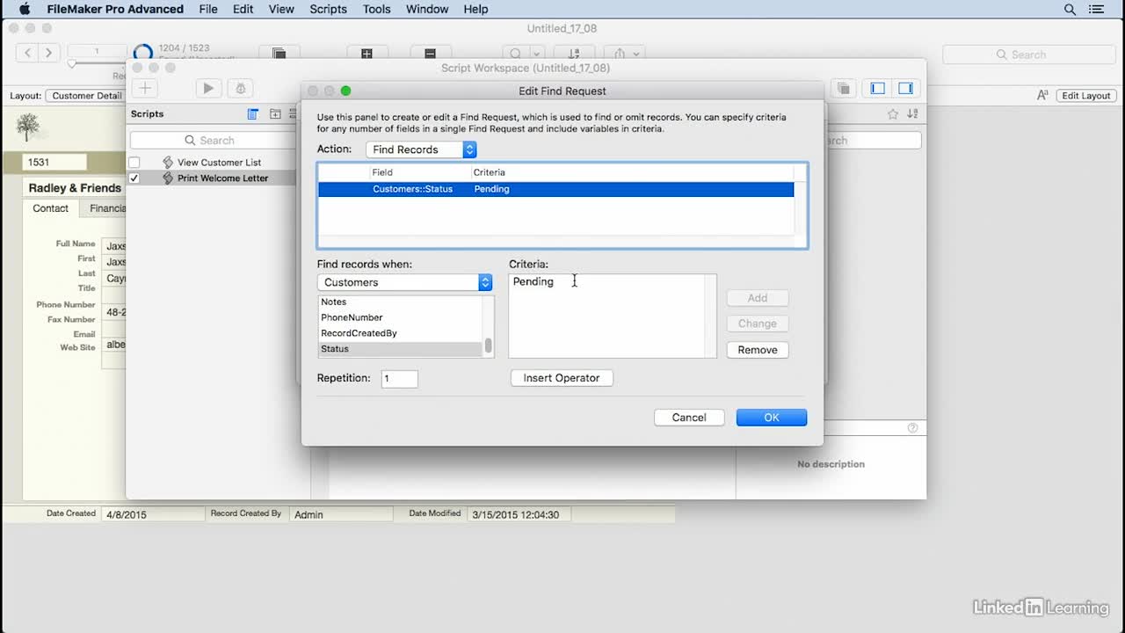Click the Scripts pane Search field
The width and height of the screenshot is (1125, 633).
(x=212, y=141)
